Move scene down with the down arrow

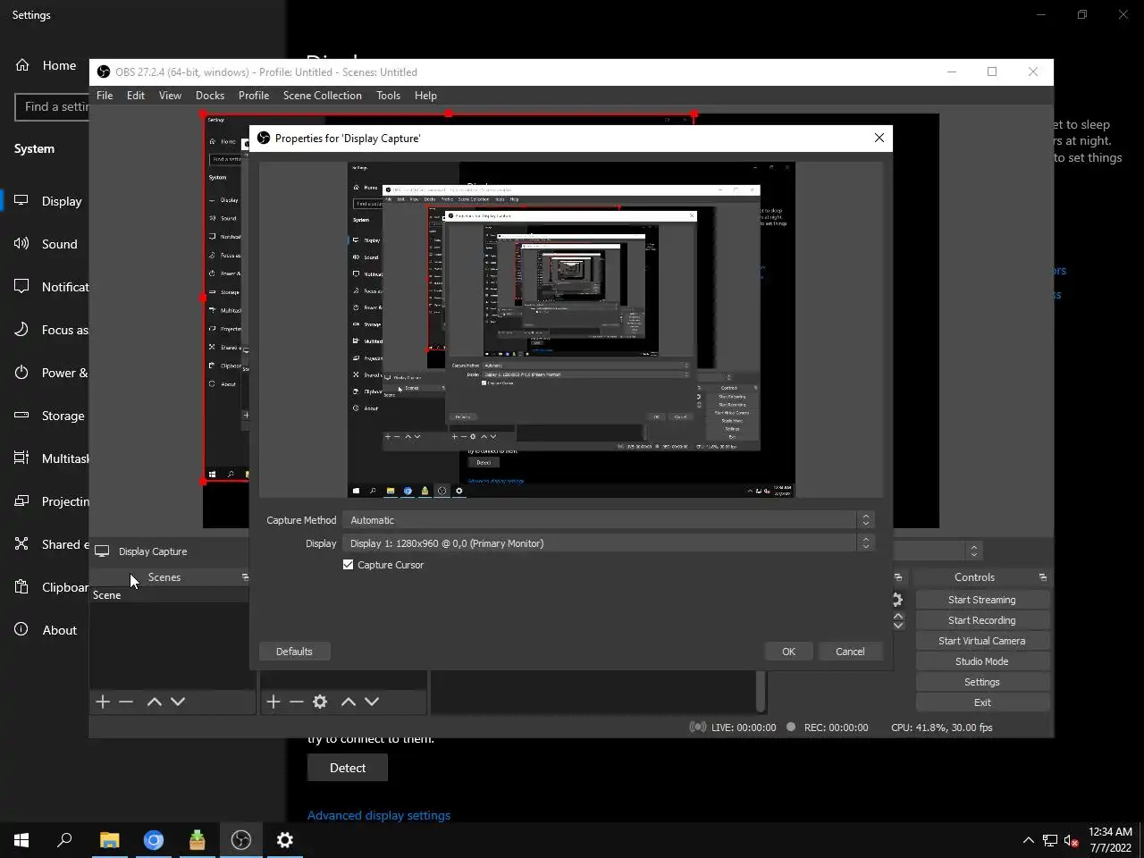[178, 702]
